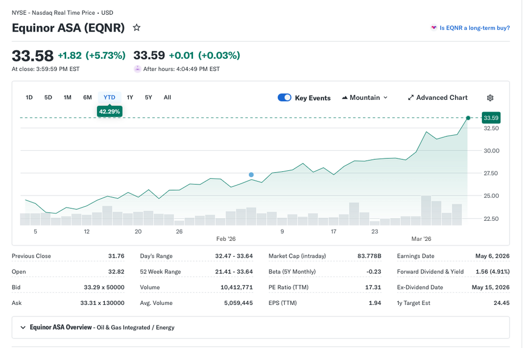The image size is (526, 348).
Task: Click the EPS (TTM) value 1.94
Action: 375,303
